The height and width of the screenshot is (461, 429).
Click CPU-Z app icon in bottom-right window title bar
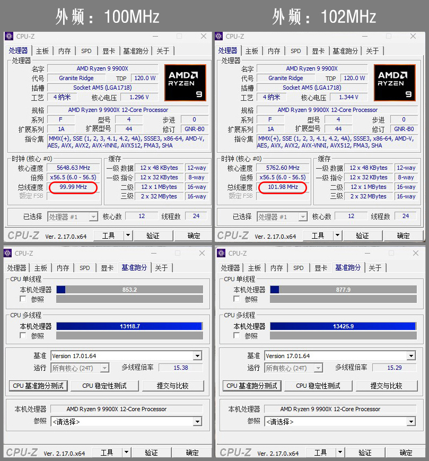221,253
